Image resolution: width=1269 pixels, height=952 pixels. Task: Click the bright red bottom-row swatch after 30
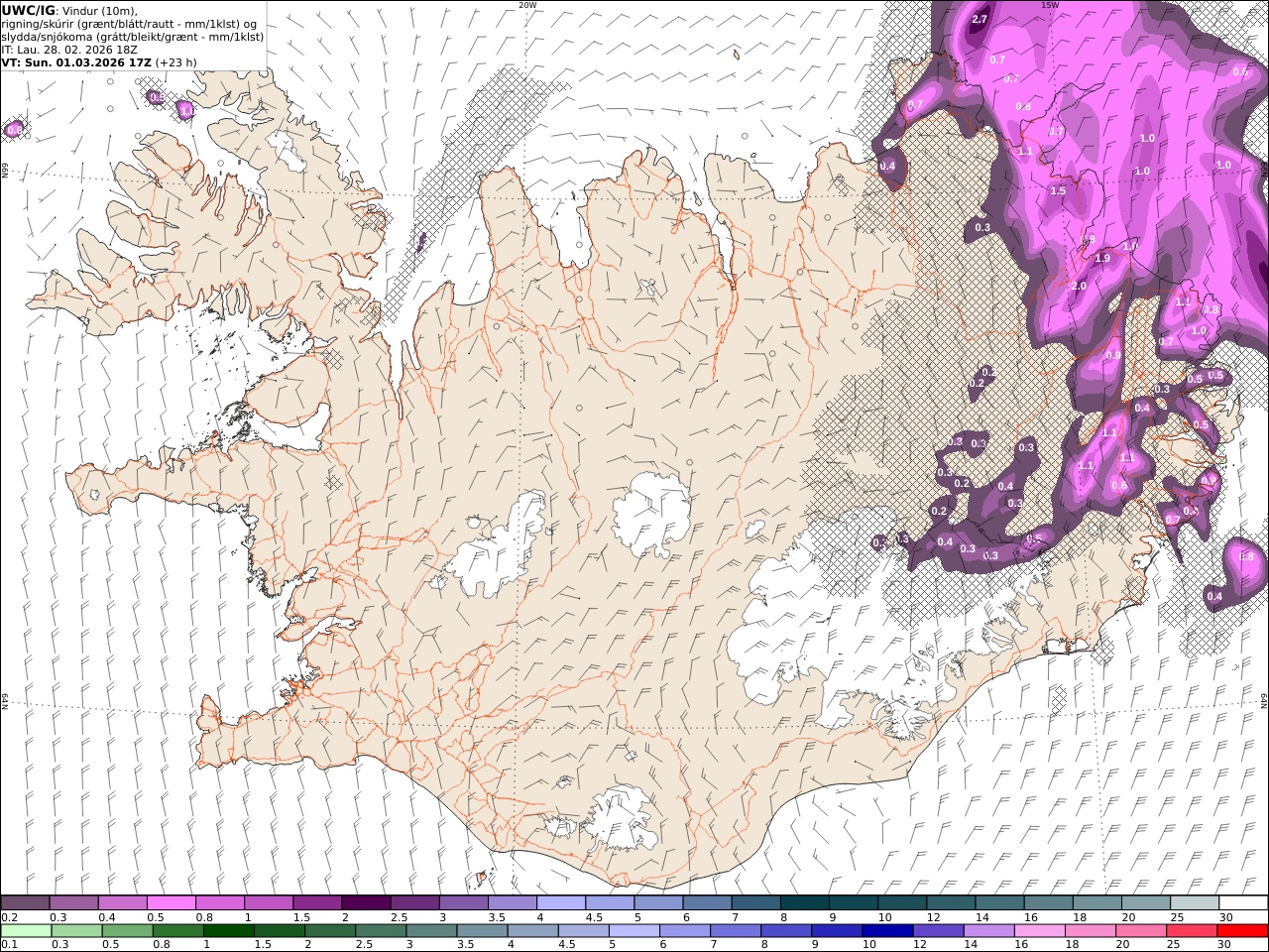[x=1242, y=930]
